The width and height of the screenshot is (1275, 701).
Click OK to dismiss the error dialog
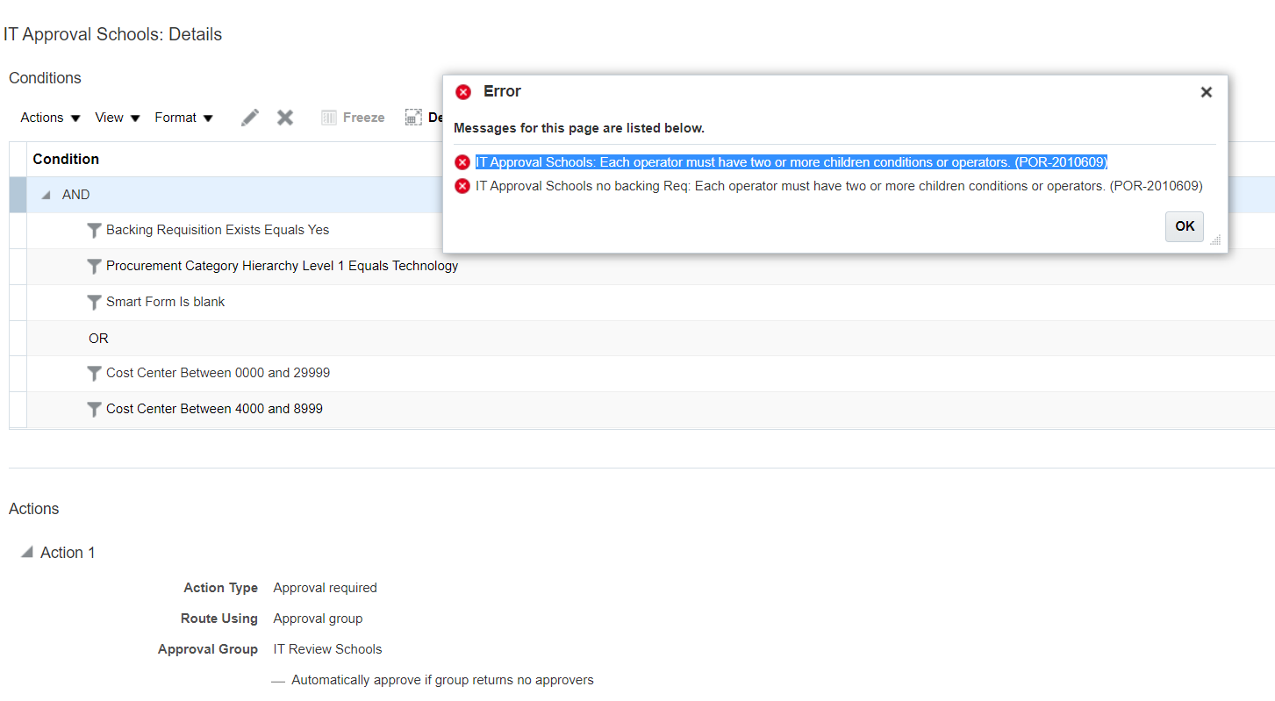(x=1184, y=225)
